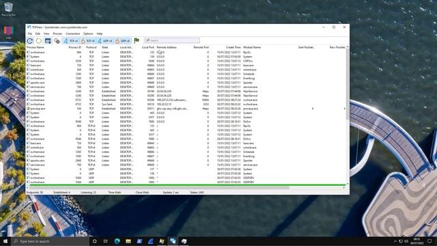The width and height of the screenshot is (437, 246).
Task: Click Close Wait in the status bar
Action: tap(142, 193)
